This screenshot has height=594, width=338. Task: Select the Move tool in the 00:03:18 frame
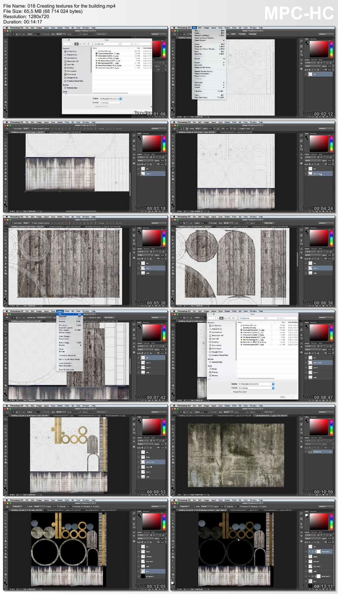pyautogui.click(x=6, y=135)
